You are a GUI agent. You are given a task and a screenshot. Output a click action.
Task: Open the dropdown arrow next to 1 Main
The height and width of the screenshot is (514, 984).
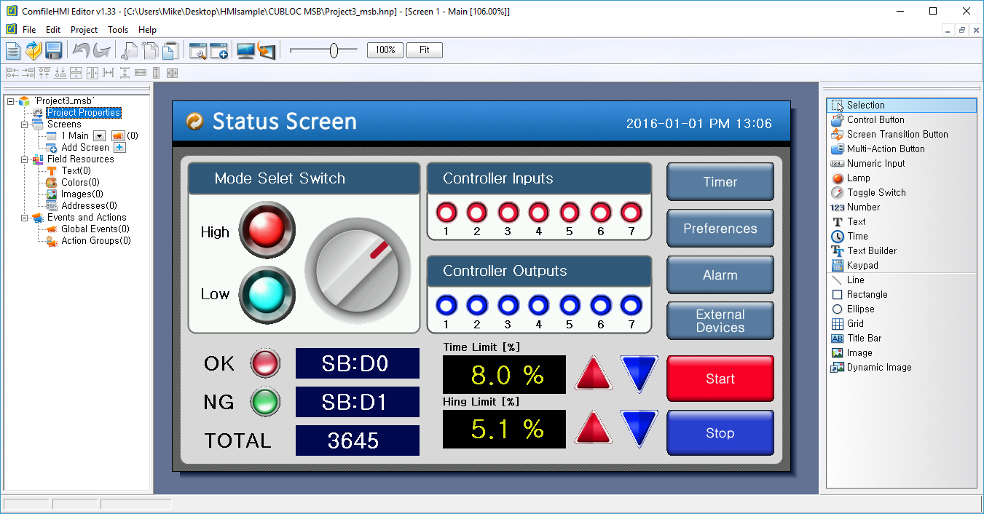tap(100, 136)
